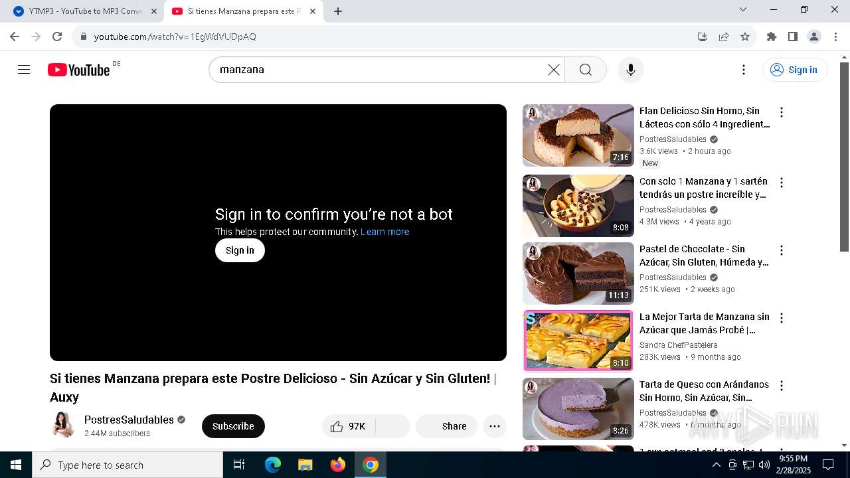Open PostresSaludables channel name link
The image size is (850, 478).
pyautogui.click(x=129, y=420)
